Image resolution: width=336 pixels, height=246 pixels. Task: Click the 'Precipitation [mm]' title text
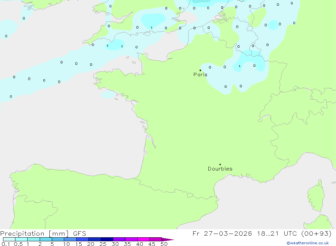coord(34,234)
